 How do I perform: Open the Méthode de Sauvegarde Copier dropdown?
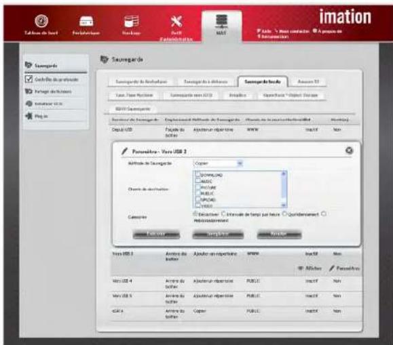218,163
